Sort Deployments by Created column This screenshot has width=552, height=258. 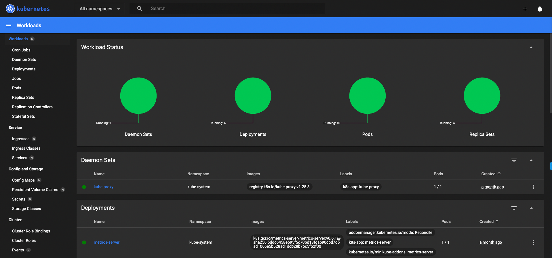click(x=489, y=222)
